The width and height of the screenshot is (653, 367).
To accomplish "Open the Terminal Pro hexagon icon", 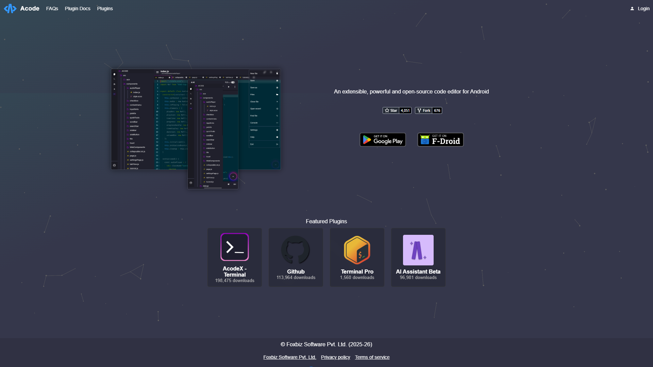I will pos(357,250).
